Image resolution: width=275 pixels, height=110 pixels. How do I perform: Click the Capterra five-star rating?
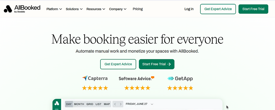point(95,88)
